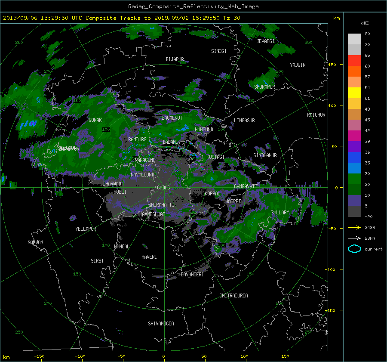Viewport: 387px width, 362px height.
Task: Click the -150 tick on bottom axis
Action: pyautogui.click(x=39, y=356)
